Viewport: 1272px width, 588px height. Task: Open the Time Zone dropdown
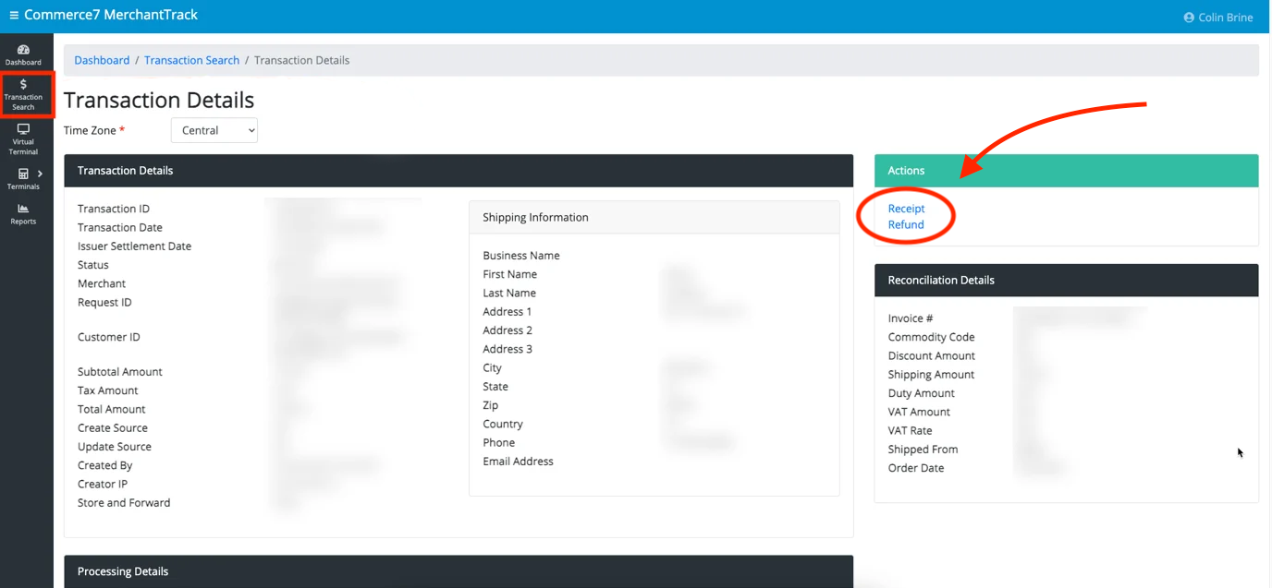(x=214, y=130)
